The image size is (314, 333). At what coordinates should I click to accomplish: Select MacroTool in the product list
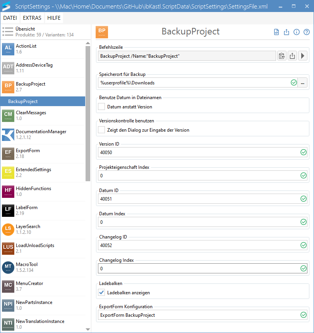(26, 267)
